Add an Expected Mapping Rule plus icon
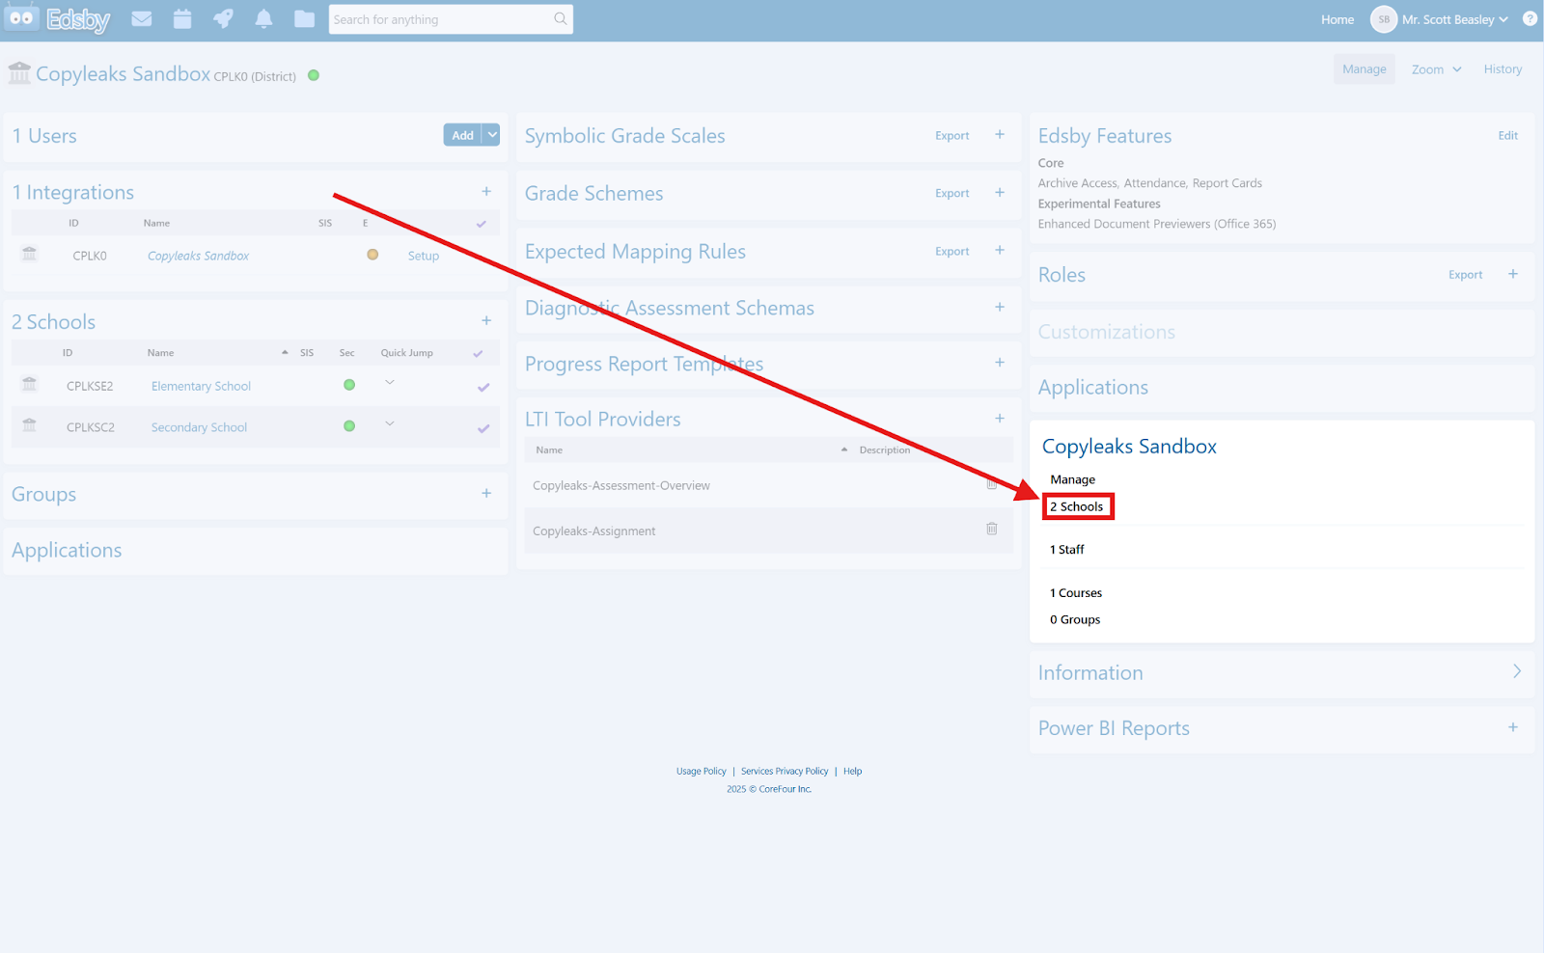This screenshot has width=1544, height=953. click(1000, 251)
